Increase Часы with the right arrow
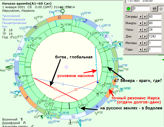Screen dimensions: 164x127 point(145,30)
